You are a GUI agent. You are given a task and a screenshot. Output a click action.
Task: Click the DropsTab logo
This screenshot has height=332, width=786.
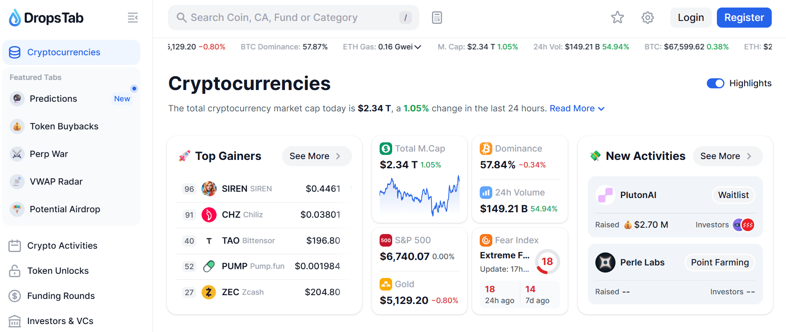tap(46, 18)
